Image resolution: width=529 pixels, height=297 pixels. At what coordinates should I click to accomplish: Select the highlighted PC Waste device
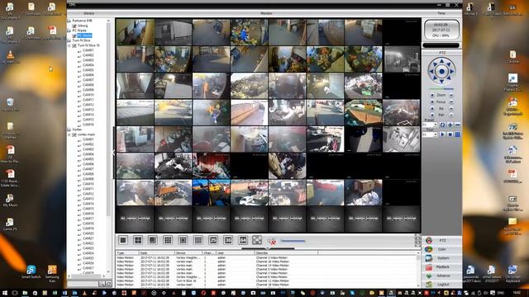pyautogui.click(x=84, y=35)
